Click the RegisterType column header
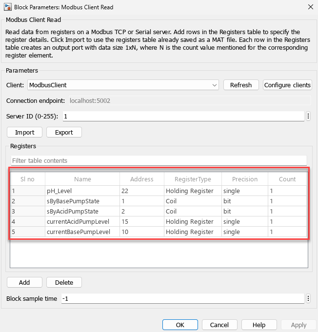318x332 pixels. click(x=192, y=179)
